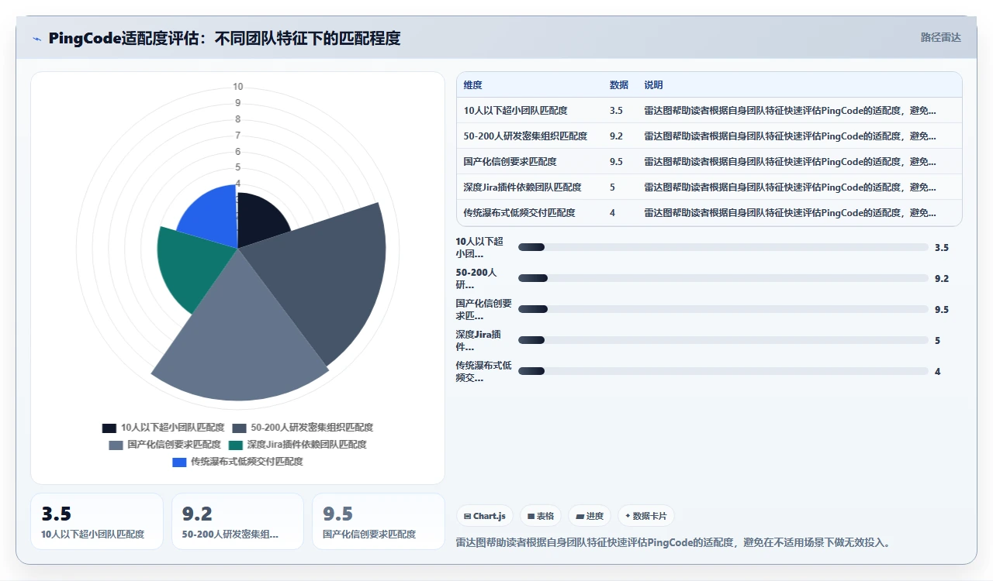Click the 数据 column header
The width and height of the screenshot is (993, 581).
pos(619,85)
